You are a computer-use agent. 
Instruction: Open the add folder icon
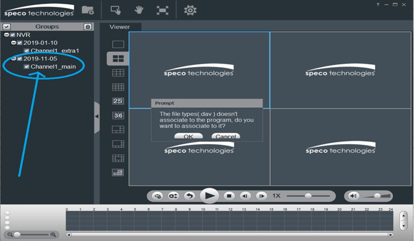coord(88,10)
